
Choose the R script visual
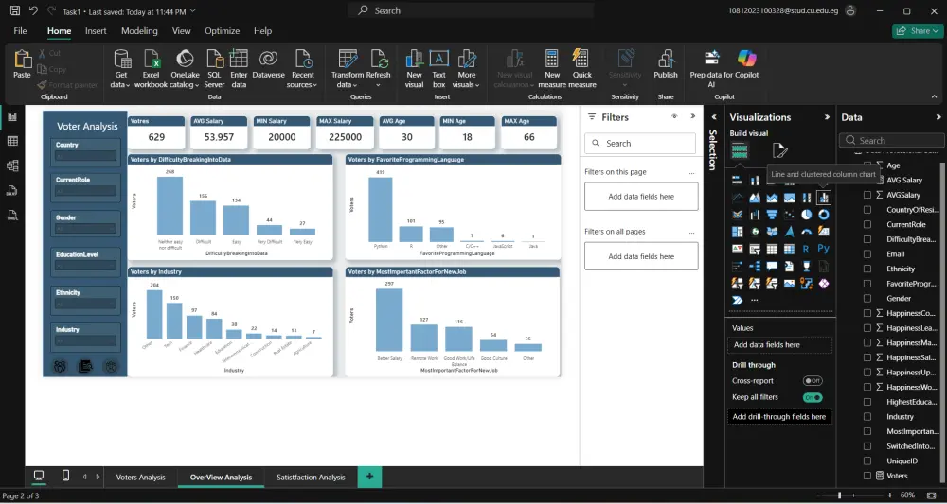[x=806, y=249]
